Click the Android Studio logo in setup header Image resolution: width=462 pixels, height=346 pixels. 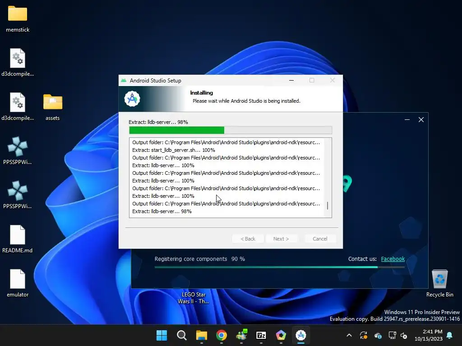[x=132, y=99]
